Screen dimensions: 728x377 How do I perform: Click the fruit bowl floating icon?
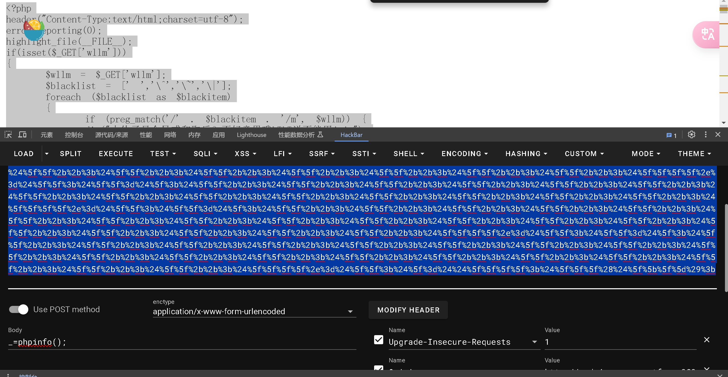(x=34, y=30)
